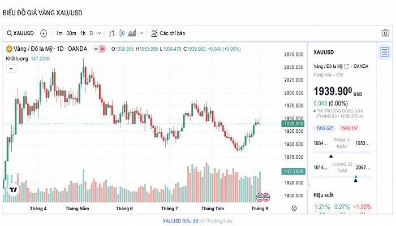Toggle the watchlist details panel icon

pos(385,53)
